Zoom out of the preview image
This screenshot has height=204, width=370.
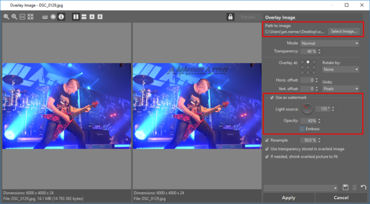pos(14,17)
